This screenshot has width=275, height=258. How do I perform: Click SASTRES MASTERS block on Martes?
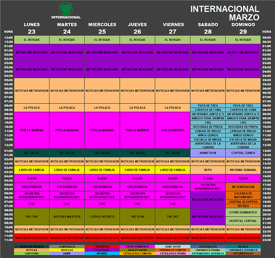[67, 217]
